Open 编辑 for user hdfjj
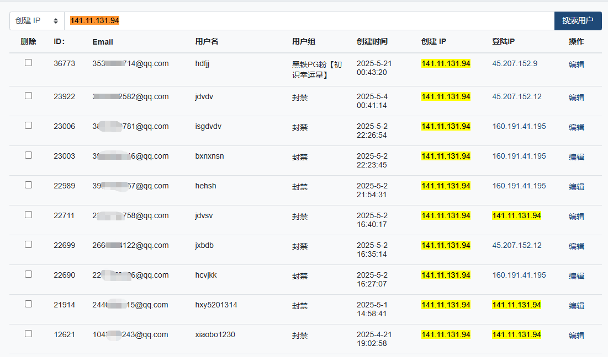608x357 pixels. click(x=576, y=64)
